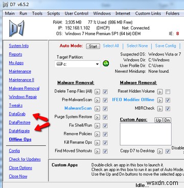The width and height of the screenshot is (184, 188).
Task: Open the Target Partition dropdown
Action: [x=78, y=64]
